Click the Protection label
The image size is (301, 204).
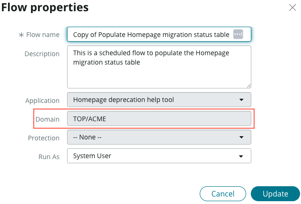44,138
